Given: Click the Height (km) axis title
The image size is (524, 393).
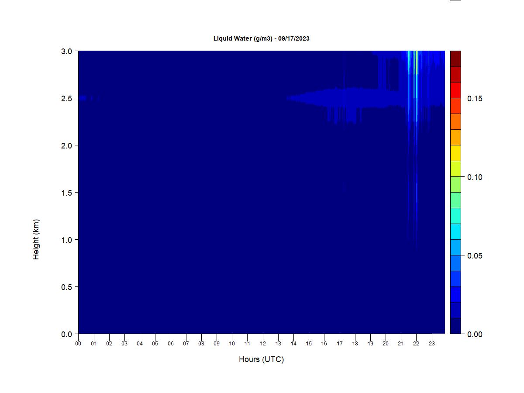Looking at the screenshot, I should point(36,239).
